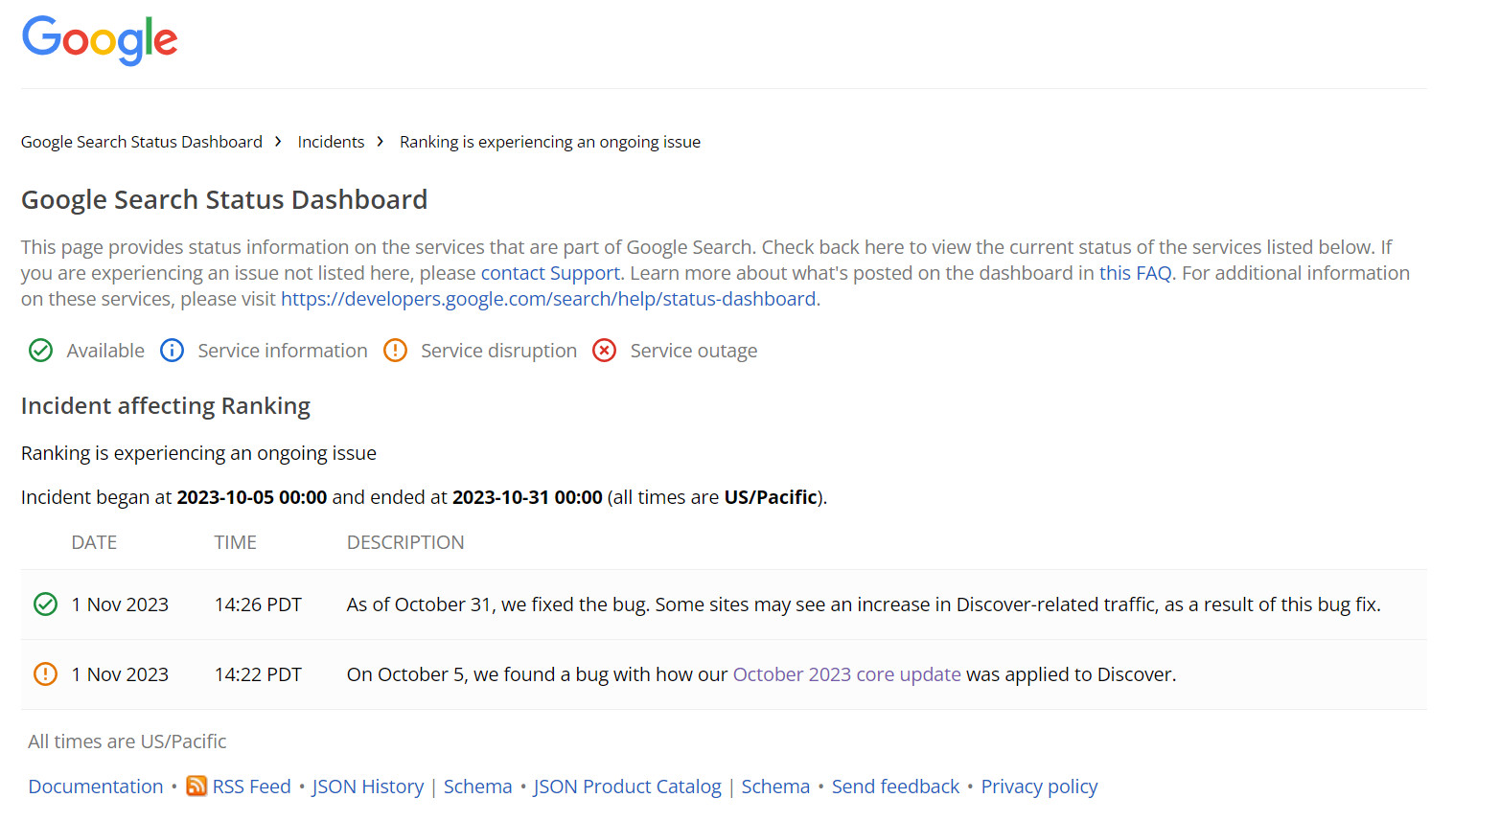Expand the chevron after Incidents
Image resolution: width=1500 pixels, height=821 pixels.
pyautogui.click(x=380, y=141)
